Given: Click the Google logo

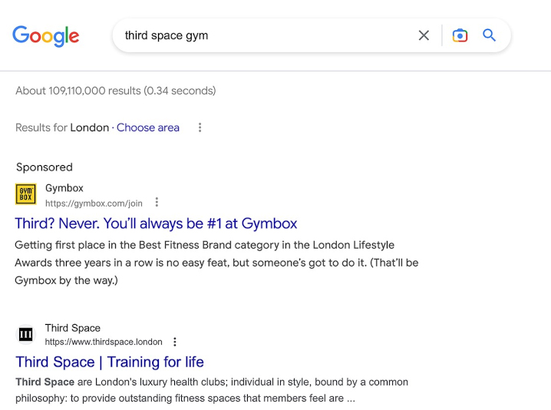Looking at the screenshot, I should click(x=46, y=35).
